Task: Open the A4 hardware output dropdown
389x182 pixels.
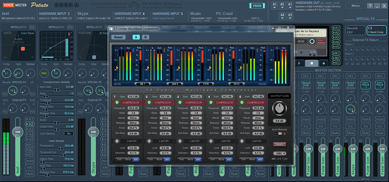Action: click(282, 16)
